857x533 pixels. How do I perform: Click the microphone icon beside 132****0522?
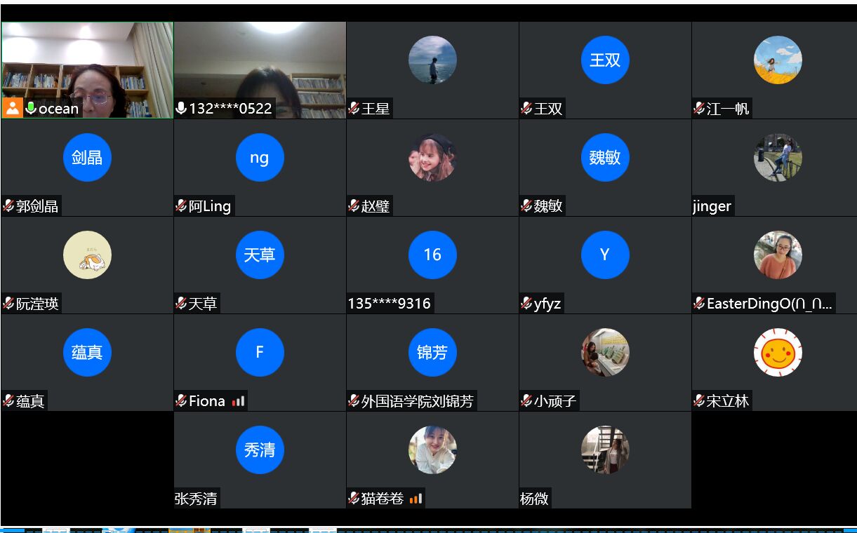click(181, 108)
